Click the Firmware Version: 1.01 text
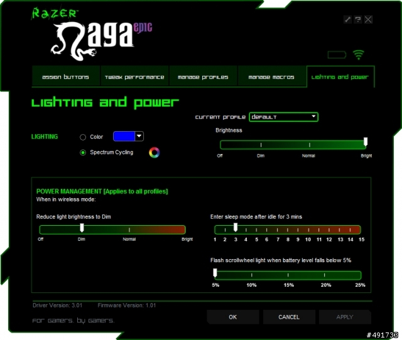The image size is (402, 340). [x=127, y=305]
